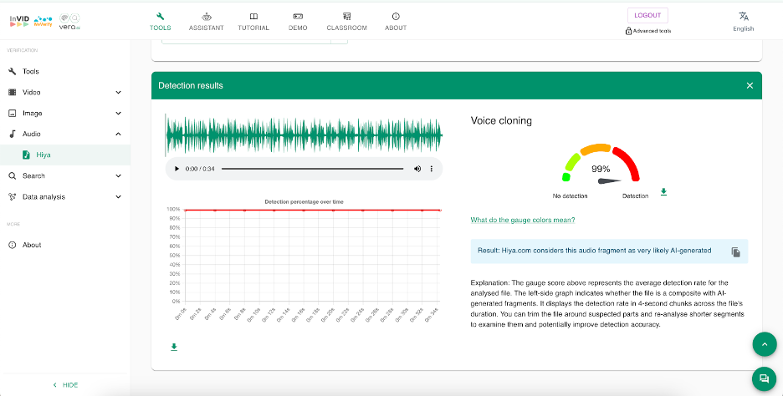
Task: Click the vera.ai logo
Action: (70, 22)
